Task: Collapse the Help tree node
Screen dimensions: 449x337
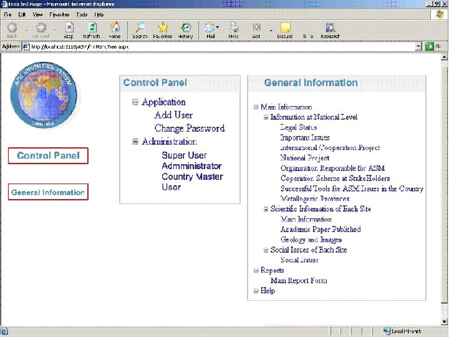Action: point(256,291)
